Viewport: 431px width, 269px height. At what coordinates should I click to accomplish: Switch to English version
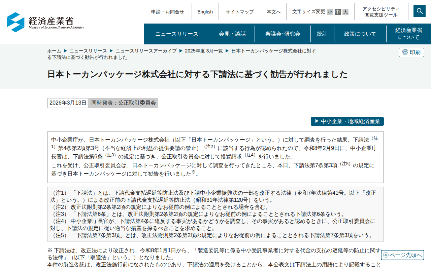point(205,12)
